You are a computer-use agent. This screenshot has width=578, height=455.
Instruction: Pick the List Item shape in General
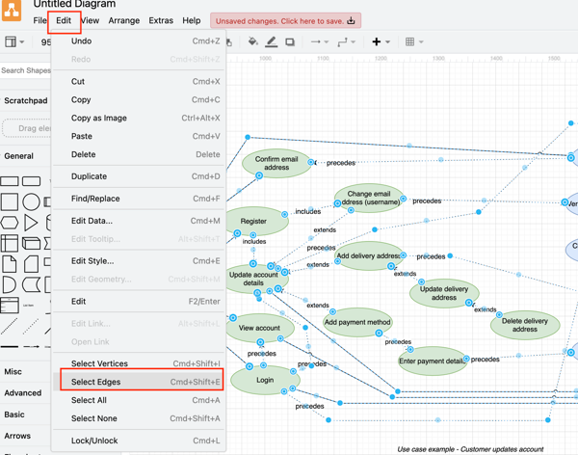(28, 306)
